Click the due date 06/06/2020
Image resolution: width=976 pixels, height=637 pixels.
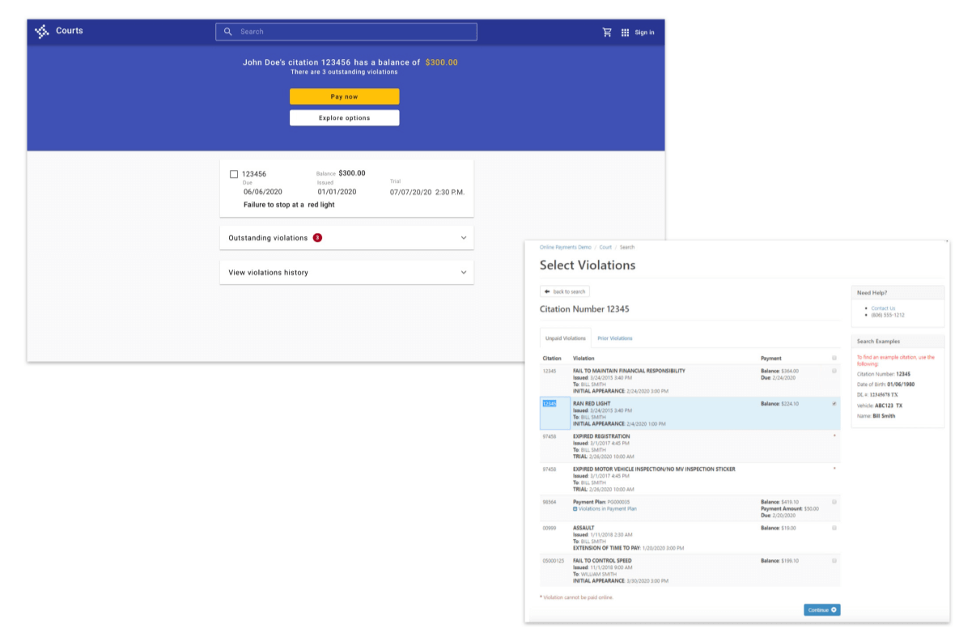pos(264,192)
